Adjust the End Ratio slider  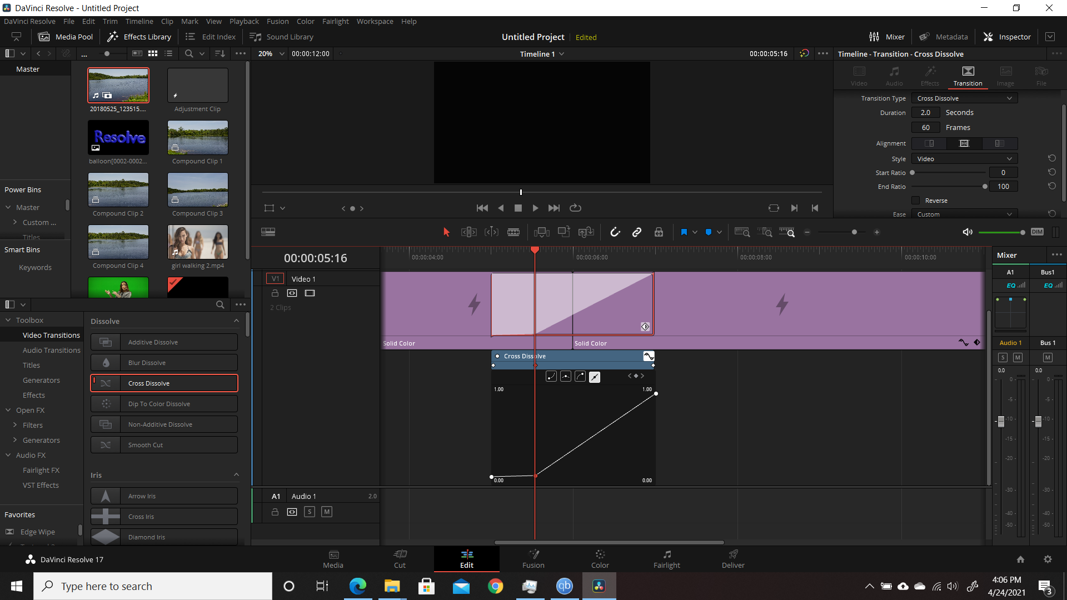(x=985, y=187)
